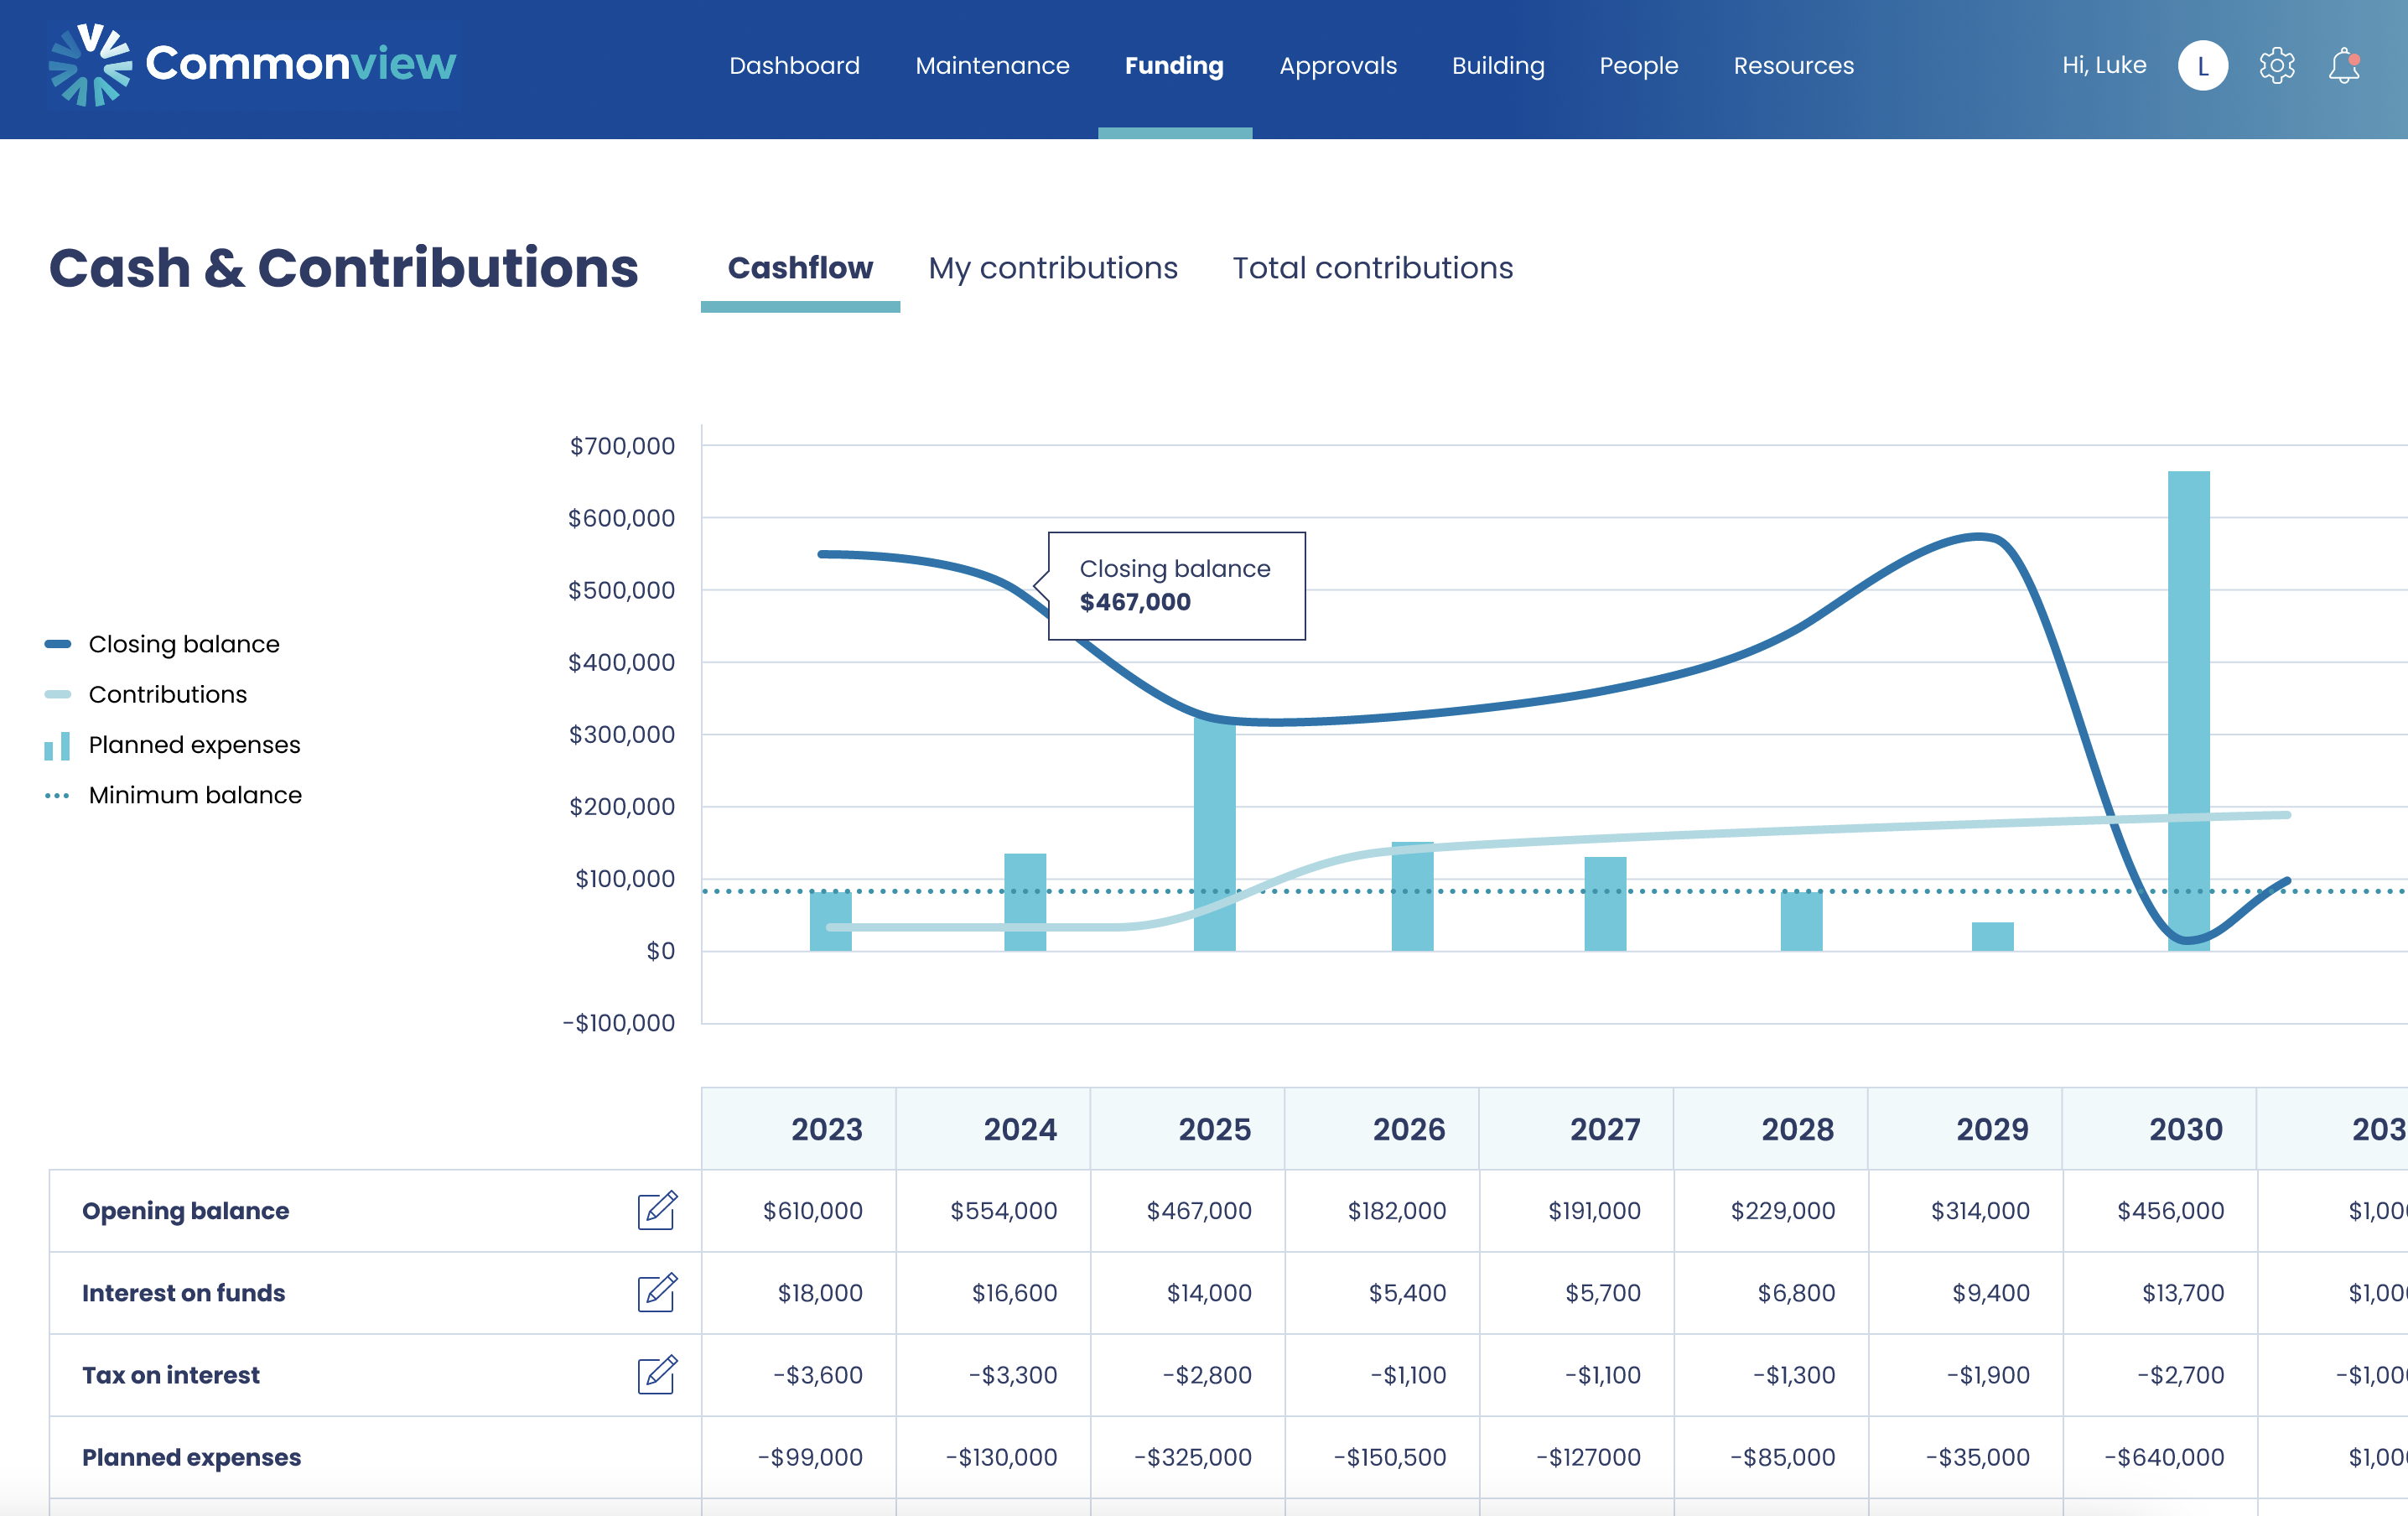2408x1516 pixels.
Task: Edit the Interest on funds row
Action: (x=657, y=1292)
